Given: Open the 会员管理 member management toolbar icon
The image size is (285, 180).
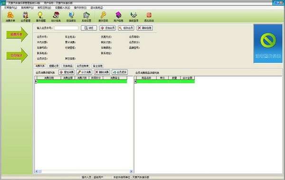Looking at the screenshot, I should click(26, 17).
